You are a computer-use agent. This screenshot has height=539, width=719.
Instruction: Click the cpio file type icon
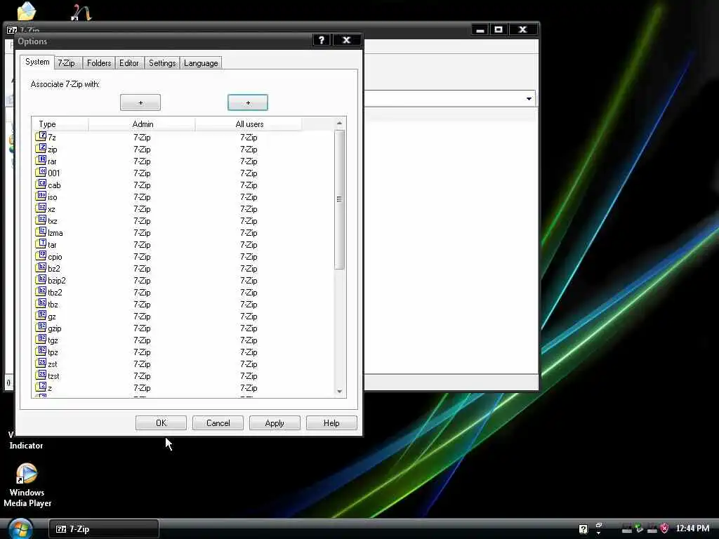click(x=41, y=255)
